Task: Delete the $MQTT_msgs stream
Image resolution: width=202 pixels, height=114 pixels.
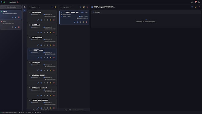Action: 54,20
